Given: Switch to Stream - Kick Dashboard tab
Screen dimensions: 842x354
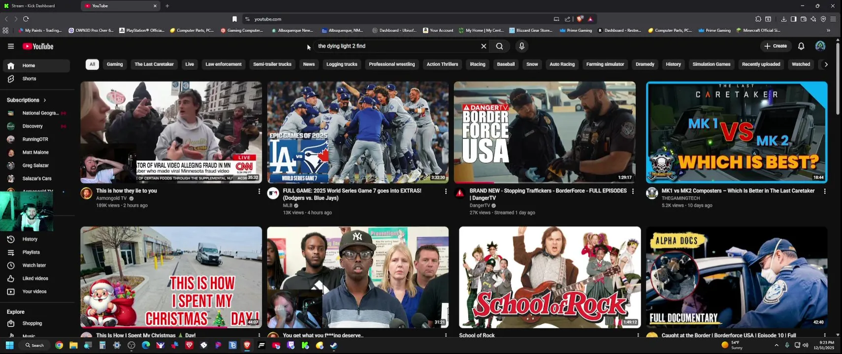Looking at the screenshot, I should click(x=39, y=6).
